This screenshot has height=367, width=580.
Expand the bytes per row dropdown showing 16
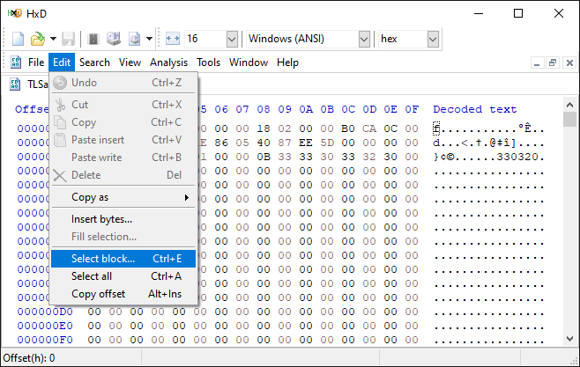tap(232, 39)
